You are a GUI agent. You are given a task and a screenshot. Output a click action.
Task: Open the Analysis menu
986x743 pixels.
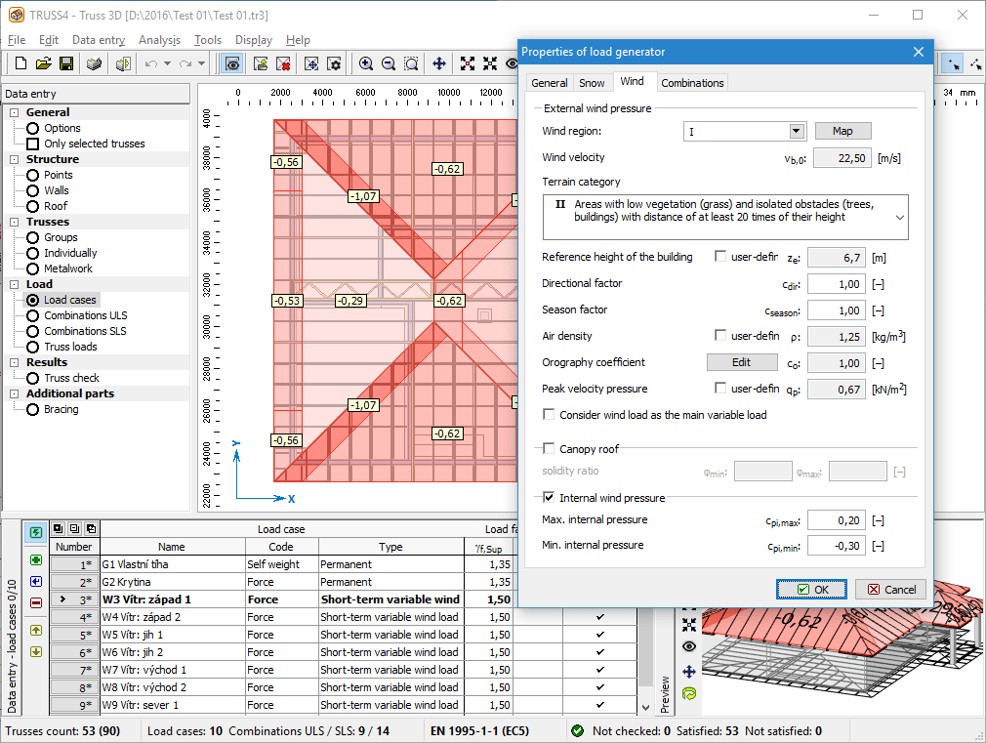160,40
